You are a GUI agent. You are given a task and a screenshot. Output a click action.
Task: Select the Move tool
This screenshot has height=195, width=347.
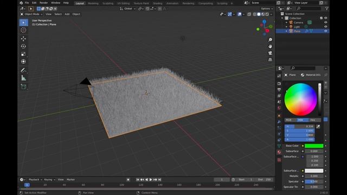pos(23,38)
